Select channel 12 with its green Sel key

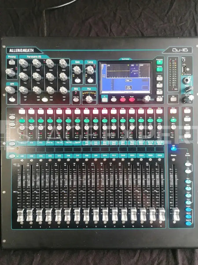pyautogui.click(x=123, y=121)
